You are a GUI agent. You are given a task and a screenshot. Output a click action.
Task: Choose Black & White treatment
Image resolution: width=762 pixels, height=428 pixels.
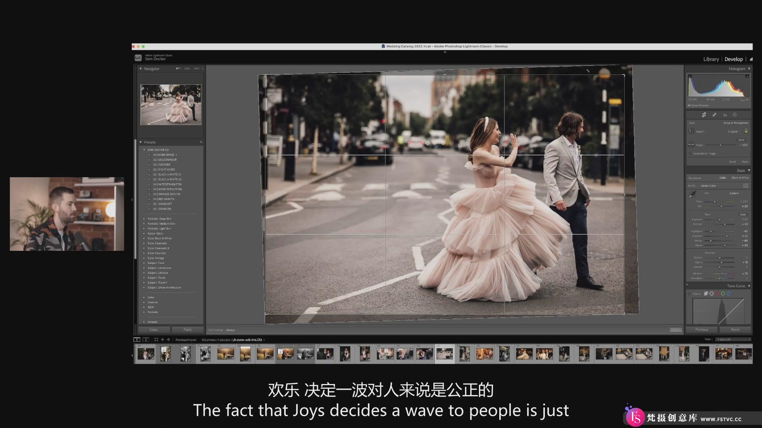(740, 178)
